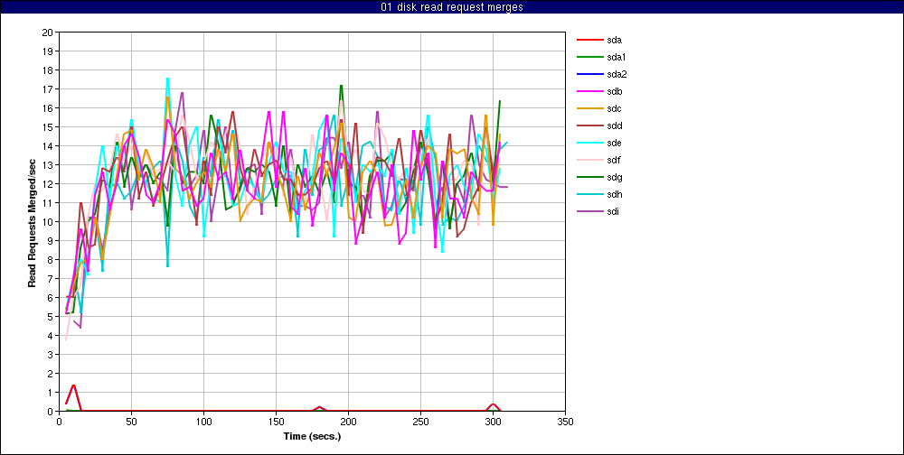The image size is (904, 455).
Task: Click y-axis tick label 19
Action: click(x=48, y=51)
